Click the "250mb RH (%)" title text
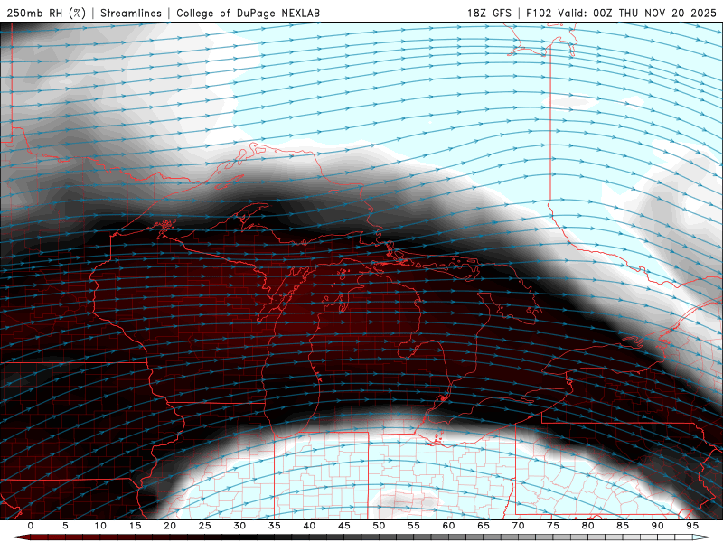723x542 pixels. [x=46, y=13]
